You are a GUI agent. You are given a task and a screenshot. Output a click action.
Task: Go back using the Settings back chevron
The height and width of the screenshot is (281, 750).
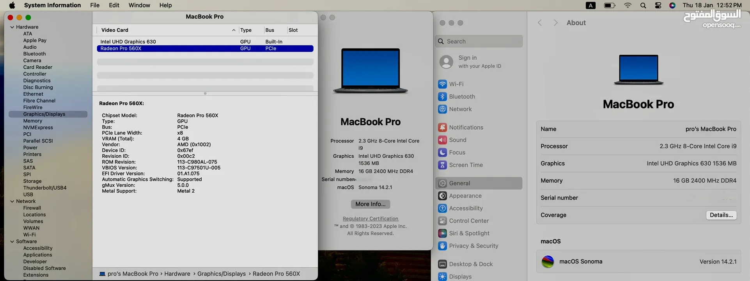540,23
